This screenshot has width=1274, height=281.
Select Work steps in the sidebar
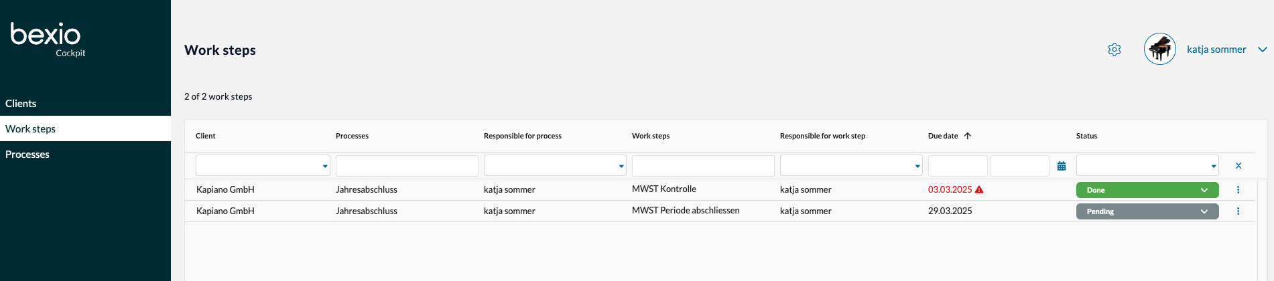pyautogui.click(x=31, y=129)
